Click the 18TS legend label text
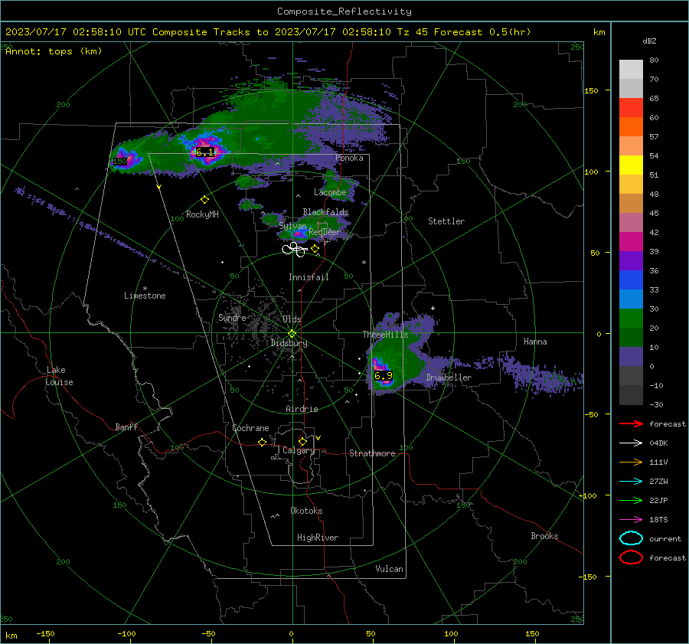This screenshot has width=689, height=644. tap(658, 520)
